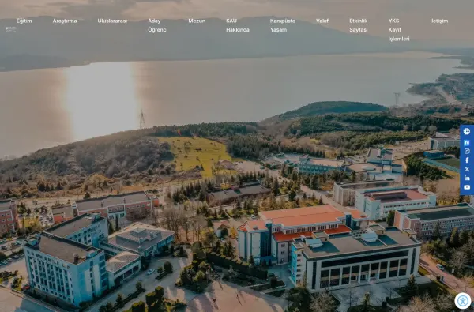The height and width of the screenshot is (312, 474).
Task: Open the Aday Öğrenci menu
Action: pyautogui.click(x=157, y=25)
